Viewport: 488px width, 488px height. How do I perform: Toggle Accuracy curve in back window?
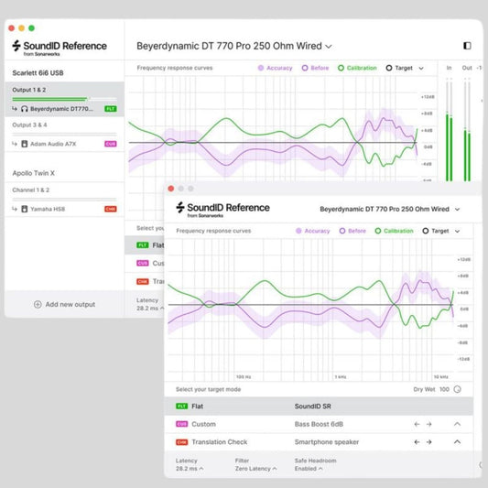275,68
